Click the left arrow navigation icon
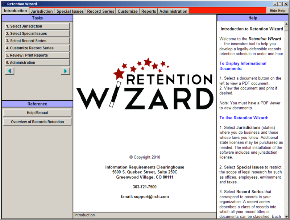The width and height of the screenshot is (290, 220). 10,71
